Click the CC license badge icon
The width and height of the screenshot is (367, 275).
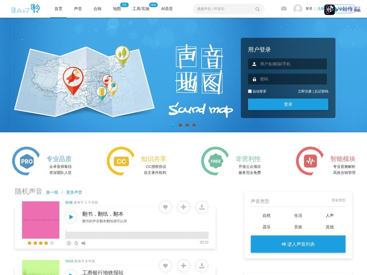click(x=121, y=161)
